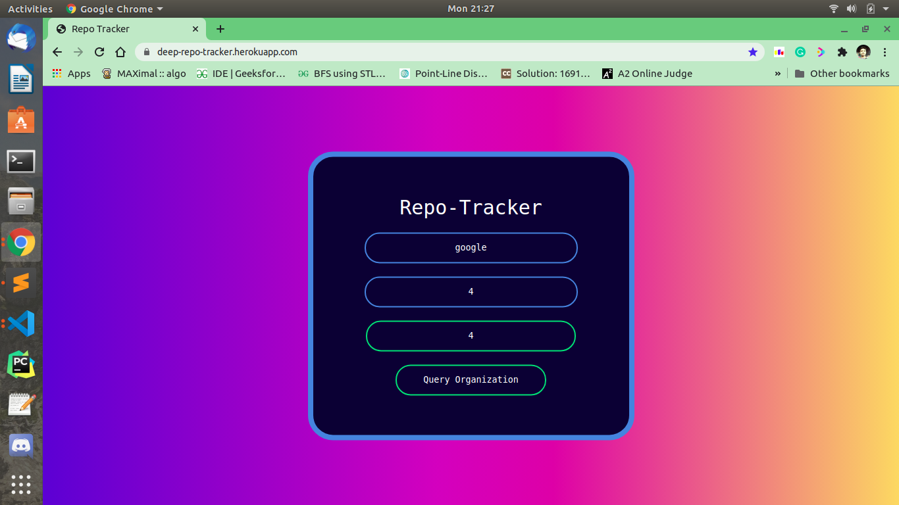899x505 pixels.
Task: Open the Text Editor from the dock
Action: click(x=21, y=404)
